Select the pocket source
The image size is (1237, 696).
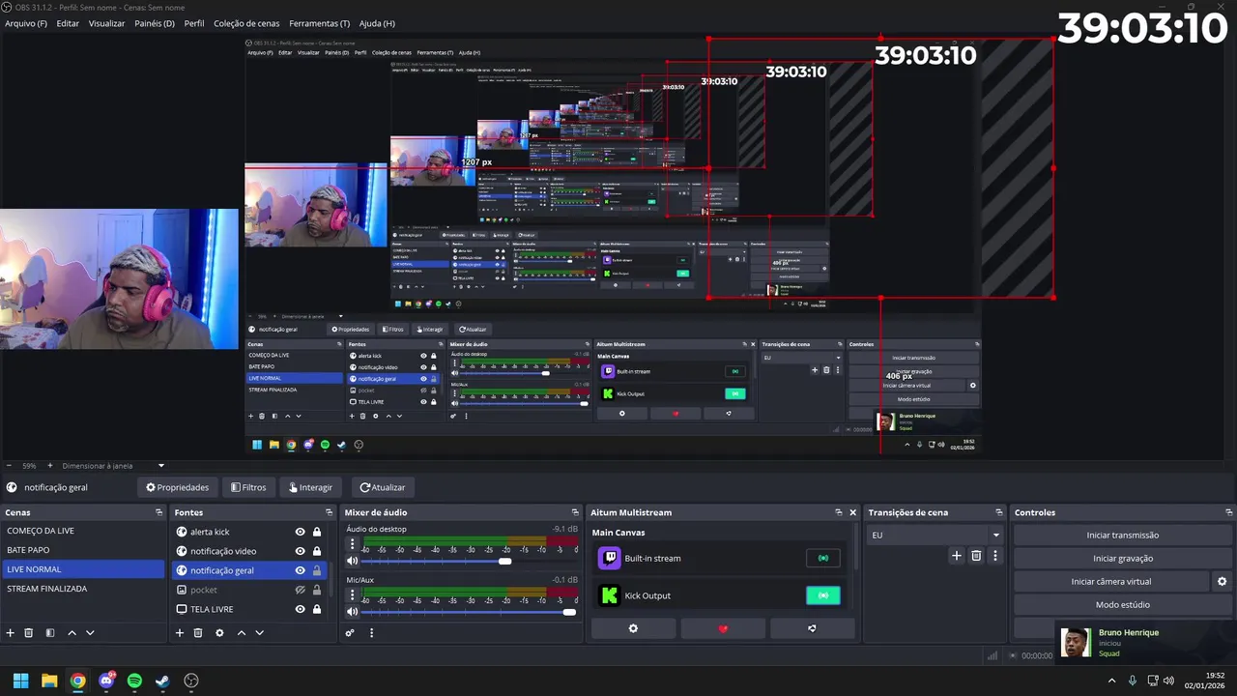click(204, 590)
